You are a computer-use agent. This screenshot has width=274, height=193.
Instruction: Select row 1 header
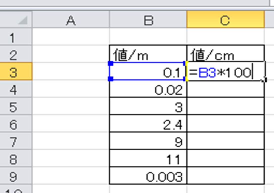pyautogui.click(x=16, y=37)
